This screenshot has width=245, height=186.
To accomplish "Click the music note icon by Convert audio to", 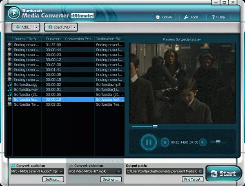I will click(x=13, y=166).
